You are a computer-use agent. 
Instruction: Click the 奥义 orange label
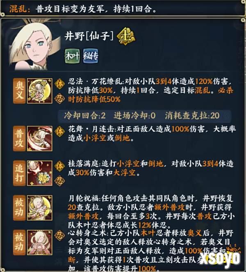click(x=19, y=91)
